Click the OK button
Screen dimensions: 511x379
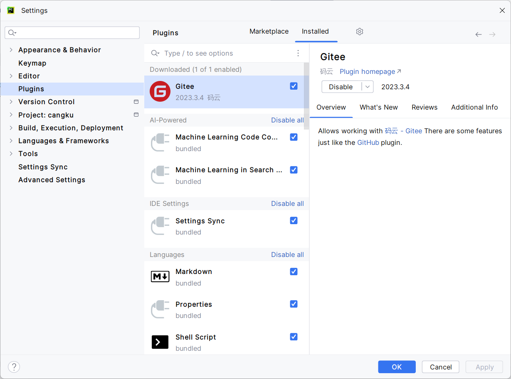397,367
